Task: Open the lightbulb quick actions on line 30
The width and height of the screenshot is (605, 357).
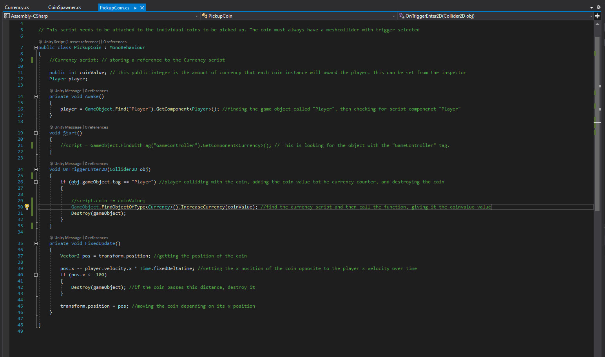Action: point(27,207)
